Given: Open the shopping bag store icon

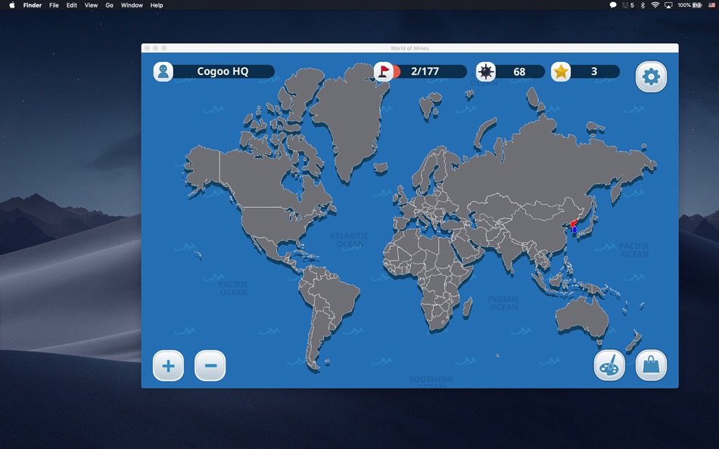Looking at the screenshot, I should click(x=651, y=365).
